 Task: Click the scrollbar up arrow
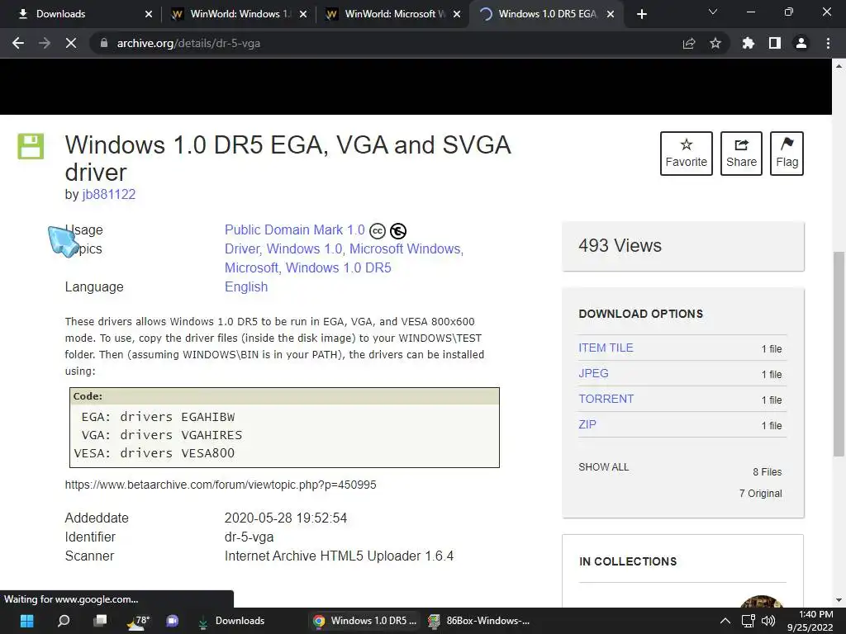tap(839, 66)
